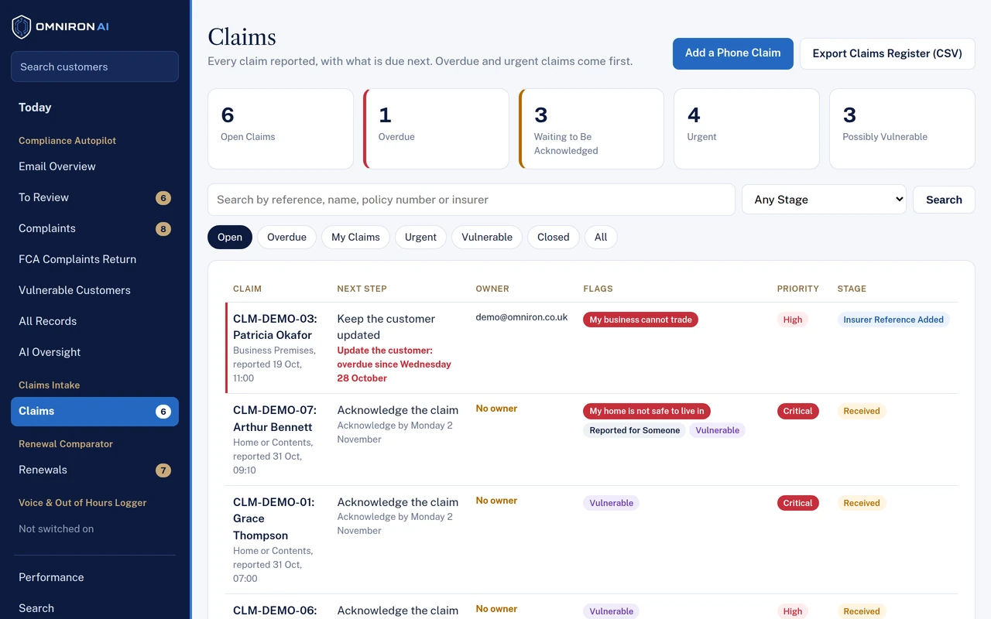Select the All filter tab
The width and height of the screenshot is (991, 619).
(601, 237)
